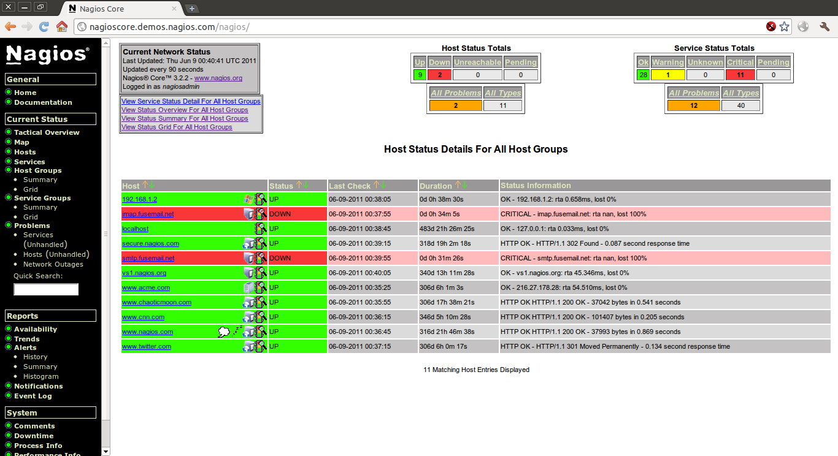Sort Host column ascending with up arrow
Viewport: 838px width, 456px height.
click(145, 185)
